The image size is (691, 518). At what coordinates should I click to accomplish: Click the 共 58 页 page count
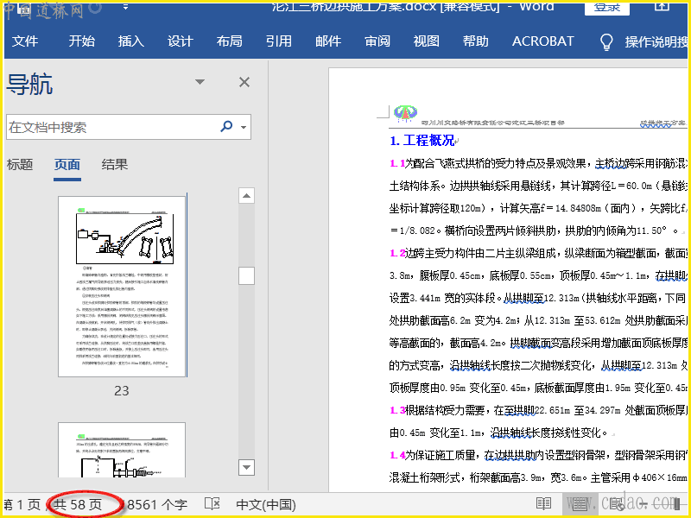(78, 505)
